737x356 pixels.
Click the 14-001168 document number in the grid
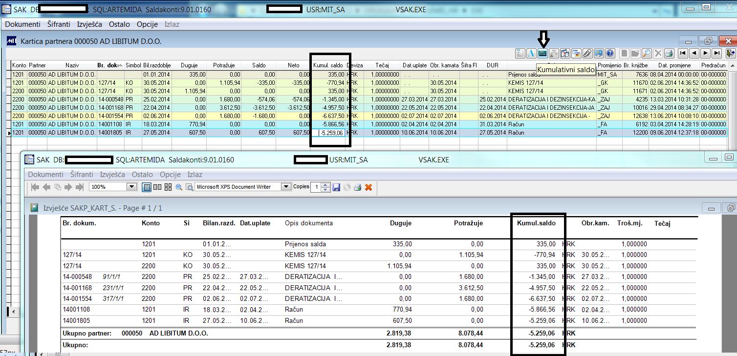[110, 108]
